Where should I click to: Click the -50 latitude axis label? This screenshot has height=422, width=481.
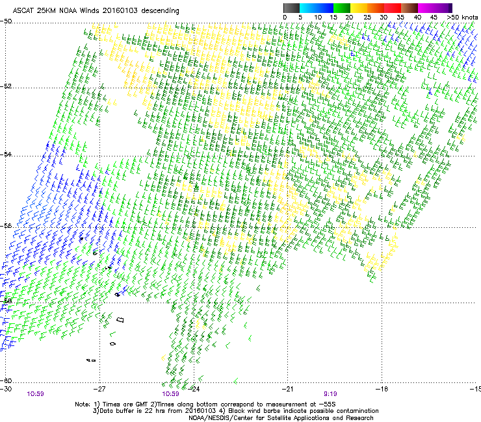click(6, 21)
